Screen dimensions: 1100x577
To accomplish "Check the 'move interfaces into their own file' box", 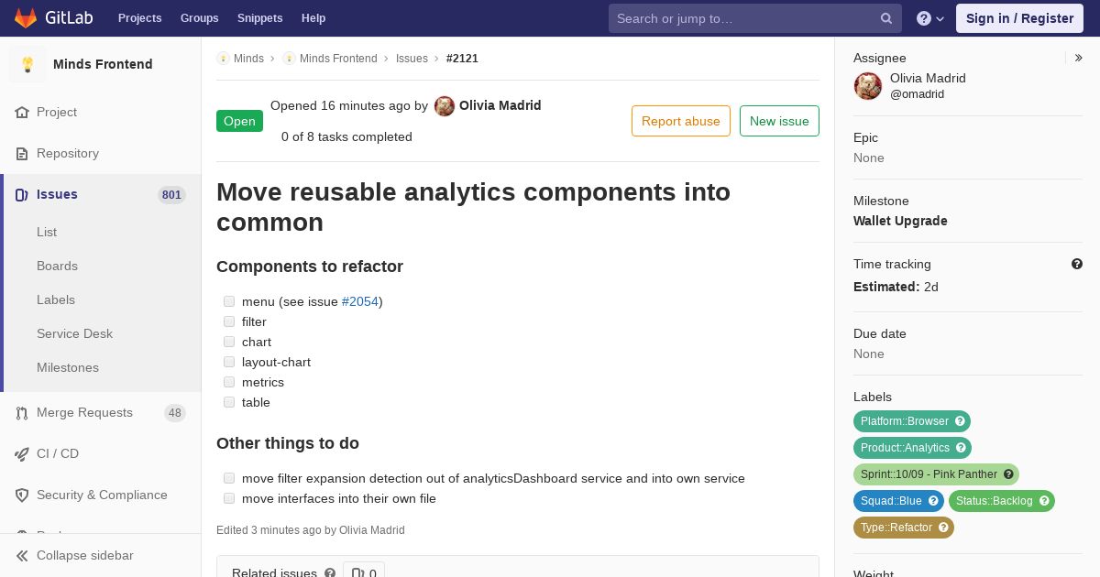I will pyautogui.click(x=229, y=498).
